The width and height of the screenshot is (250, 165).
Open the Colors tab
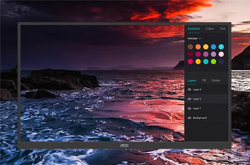[x=210, y=29]
